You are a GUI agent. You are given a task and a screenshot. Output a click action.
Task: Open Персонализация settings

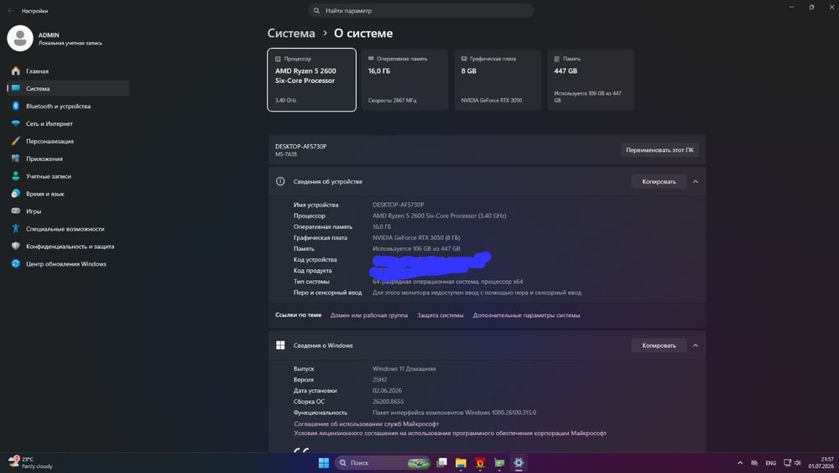pos(68,141)
